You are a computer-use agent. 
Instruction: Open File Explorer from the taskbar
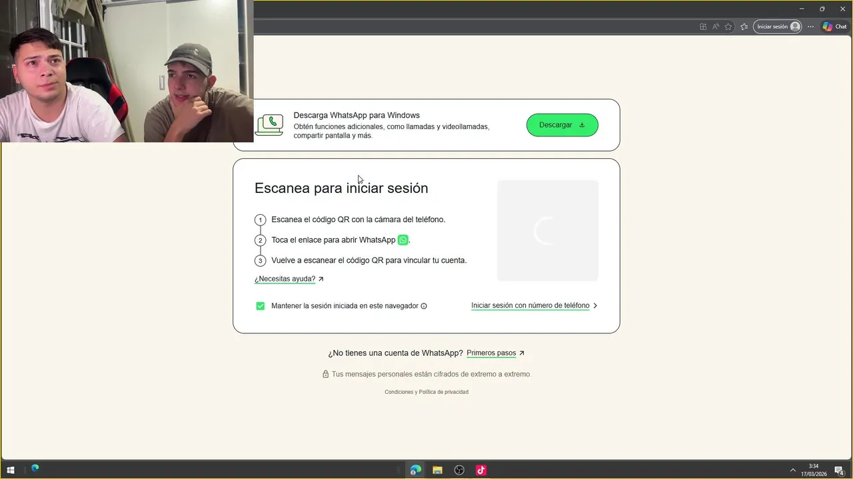click(x=437, y=470)
